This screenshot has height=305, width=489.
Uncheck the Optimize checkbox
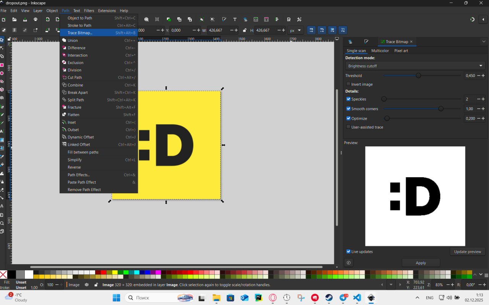(x=348, y=119)
